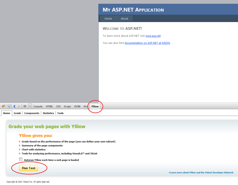Select the YSlow panel tab
This screenshot has height=185, width=238.
tap(95, 106)
